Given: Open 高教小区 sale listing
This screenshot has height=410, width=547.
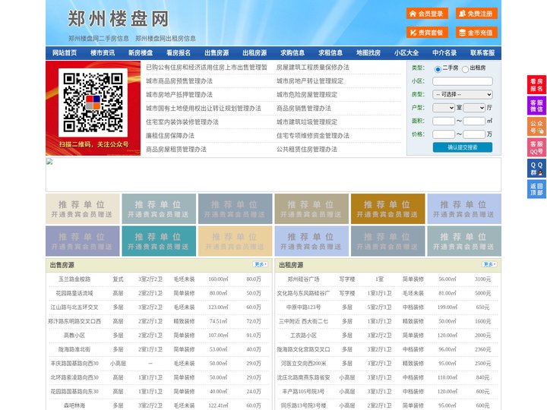Looking at the screenshot, I should coord(74,336).
